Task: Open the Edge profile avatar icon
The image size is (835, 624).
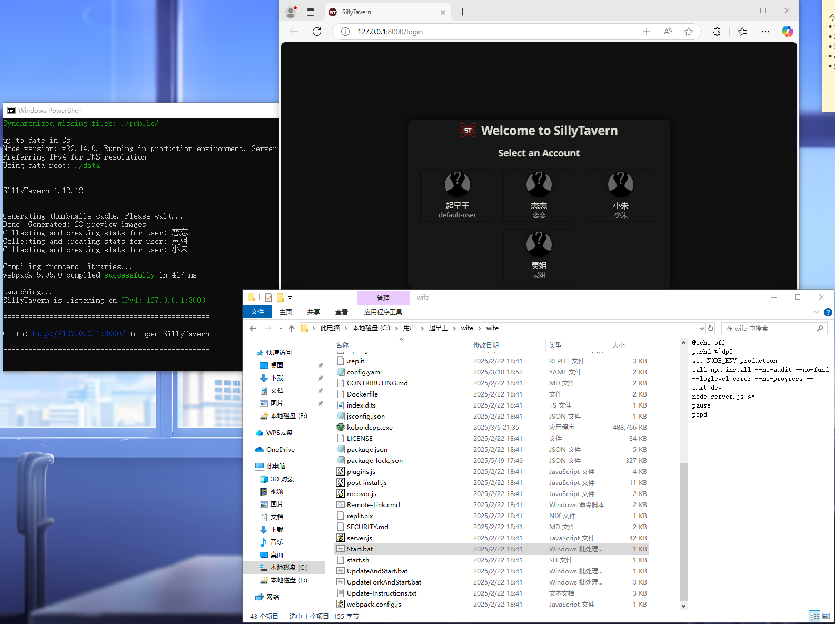Action: [291, 12]
